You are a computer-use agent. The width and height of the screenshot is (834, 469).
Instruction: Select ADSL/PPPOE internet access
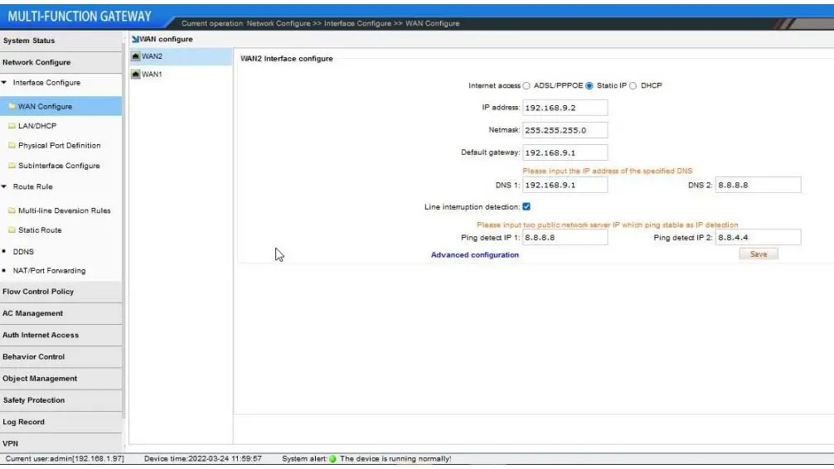click(x=526, y=85)
